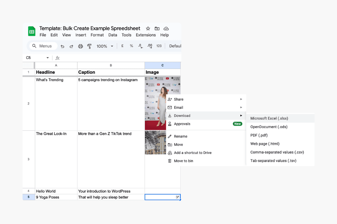Screen dimensions: 337x224
Task: Type in the Menus search box
Action: [x=45, y=46]
